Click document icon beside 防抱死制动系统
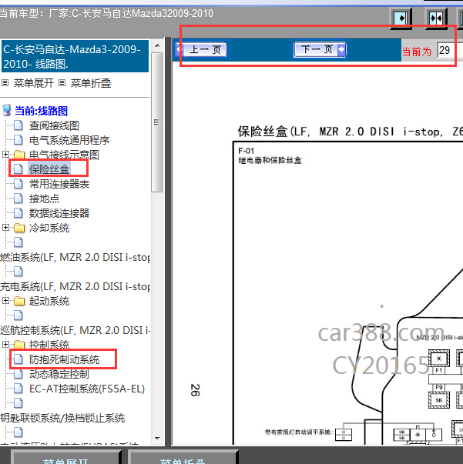The image size is (463, 464). [x=18, y=359]
